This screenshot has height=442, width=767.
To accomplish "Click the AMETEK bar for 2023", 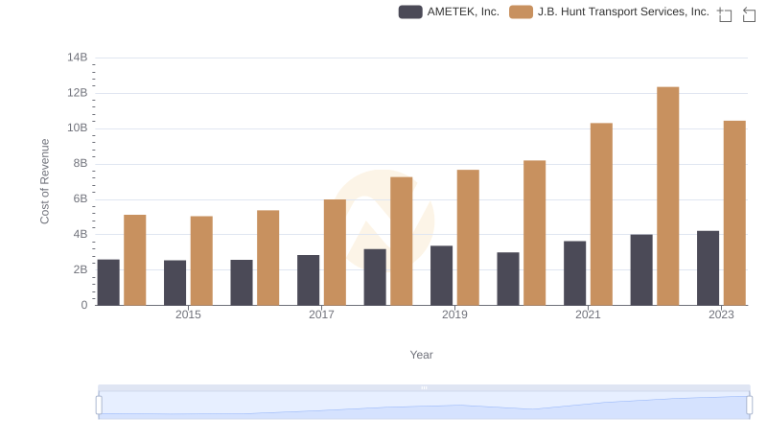I will (708, 268).
